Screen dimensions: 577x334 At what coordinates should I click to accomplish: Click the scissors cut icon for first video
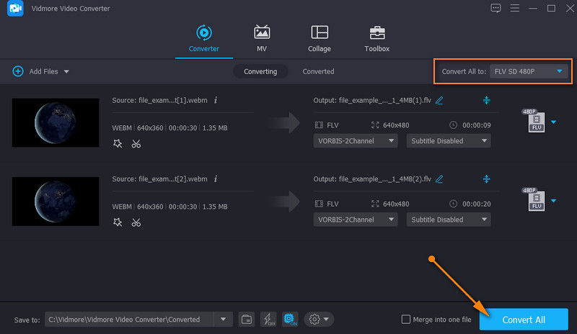(136, 144)
